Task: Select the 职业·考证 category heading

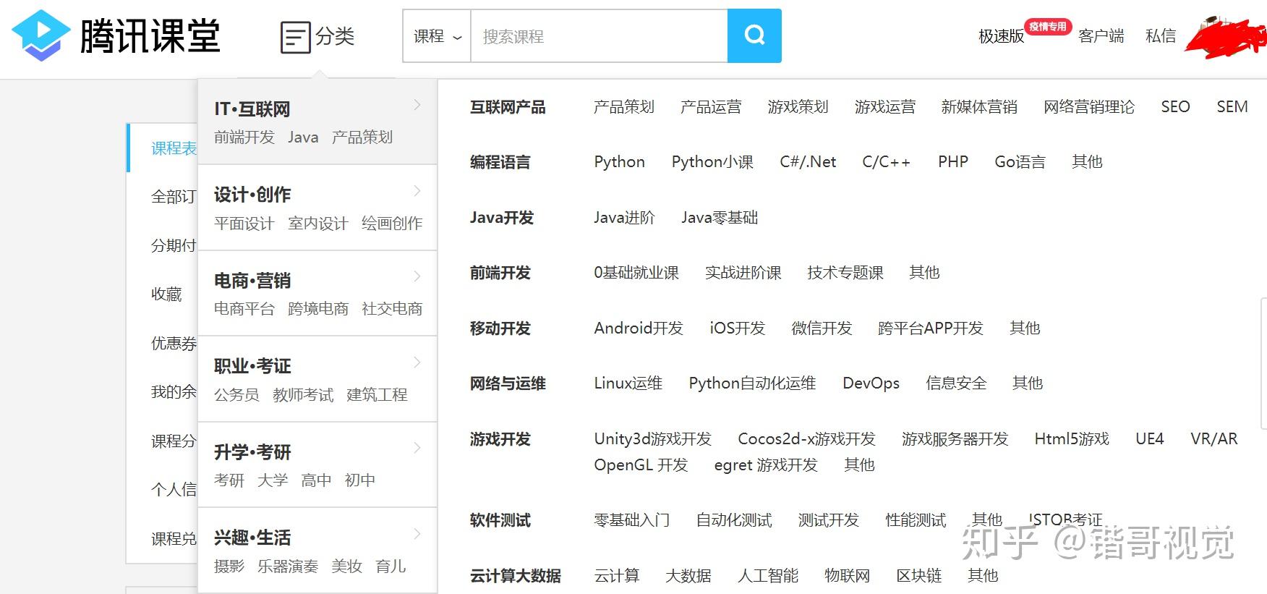Action: click(252, 366)
